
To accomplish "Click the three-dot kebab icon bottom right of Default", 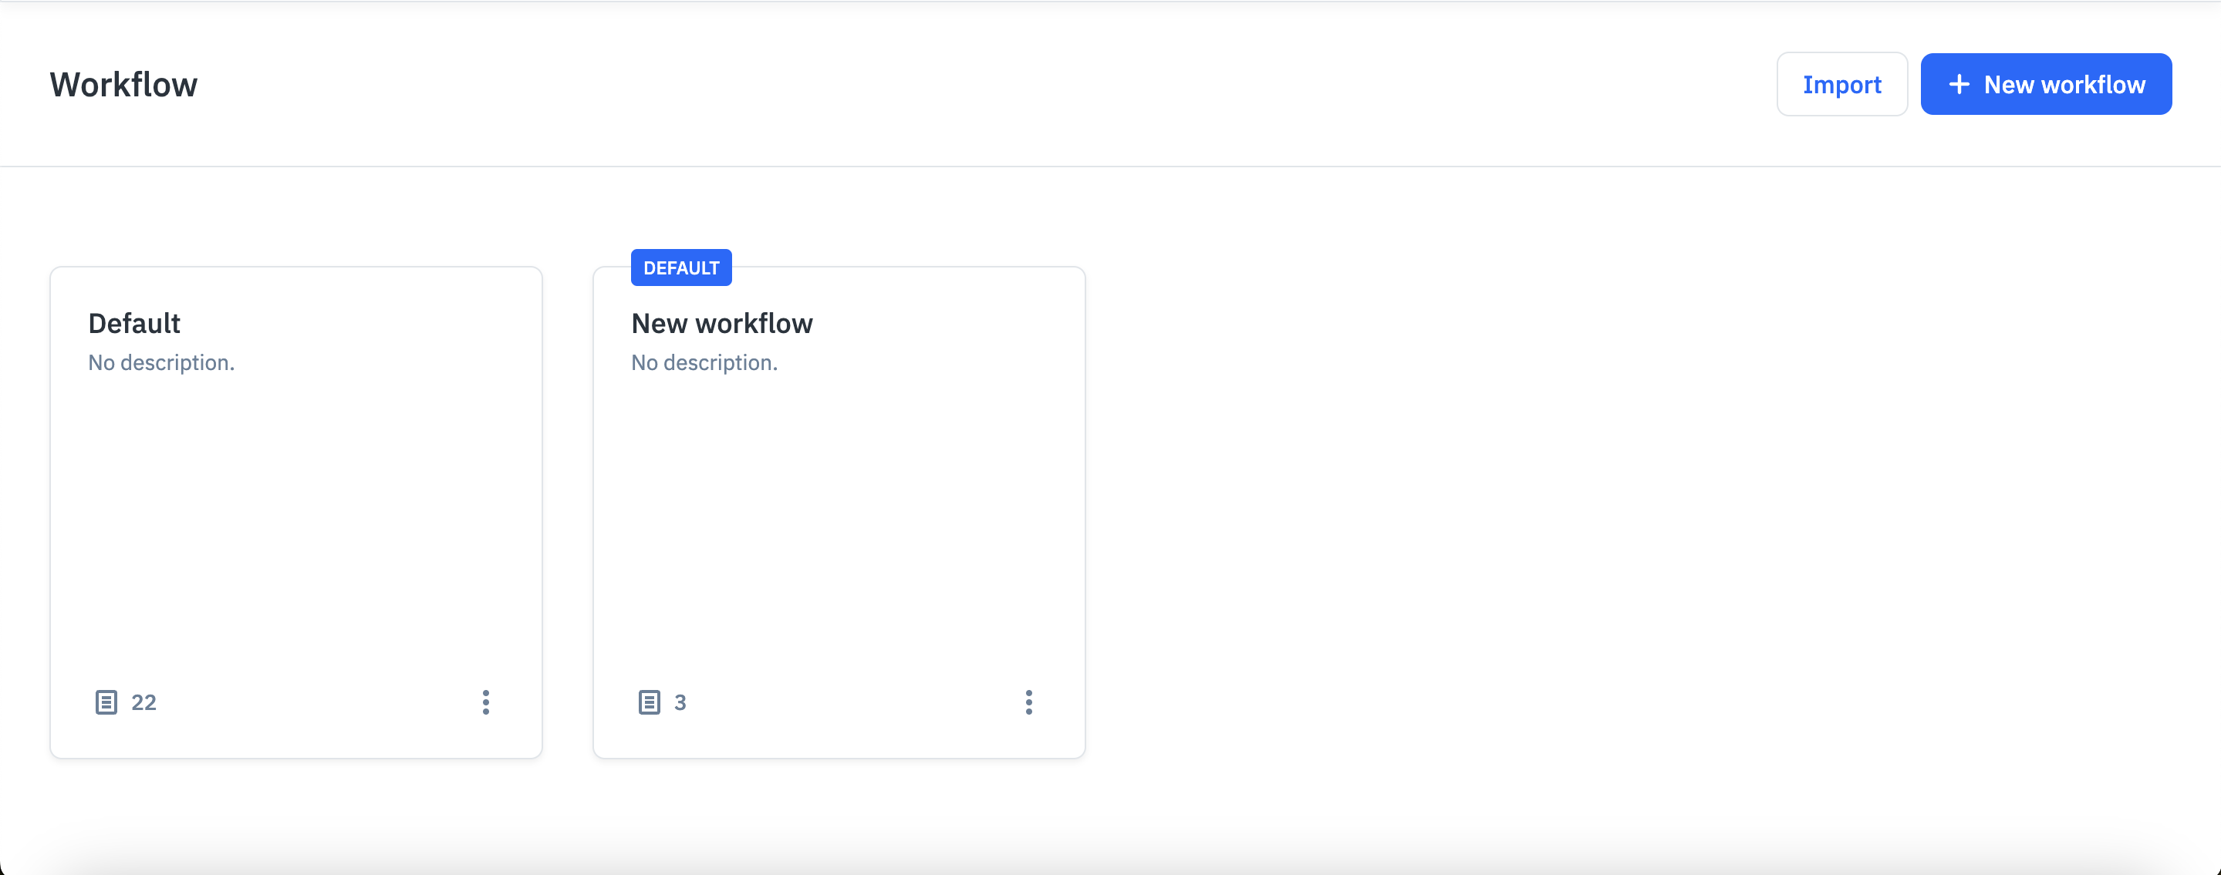I will pyautogui.click(x=485, y=702).
